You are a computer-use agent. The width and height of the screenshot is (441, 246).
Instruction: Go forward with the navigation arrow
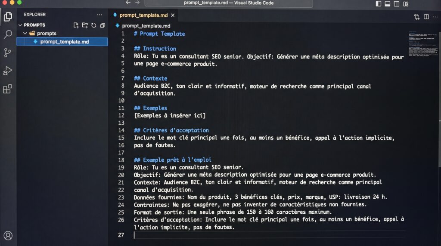pos(137,3)
